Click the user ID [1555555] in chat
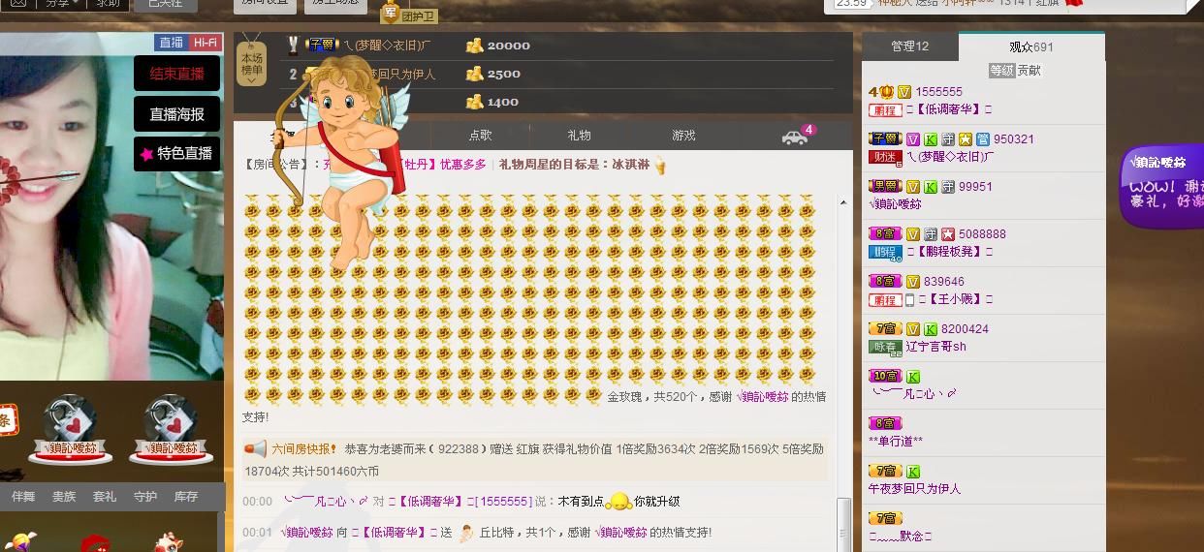The image size is (1204, 552). (x=503, y=502)
